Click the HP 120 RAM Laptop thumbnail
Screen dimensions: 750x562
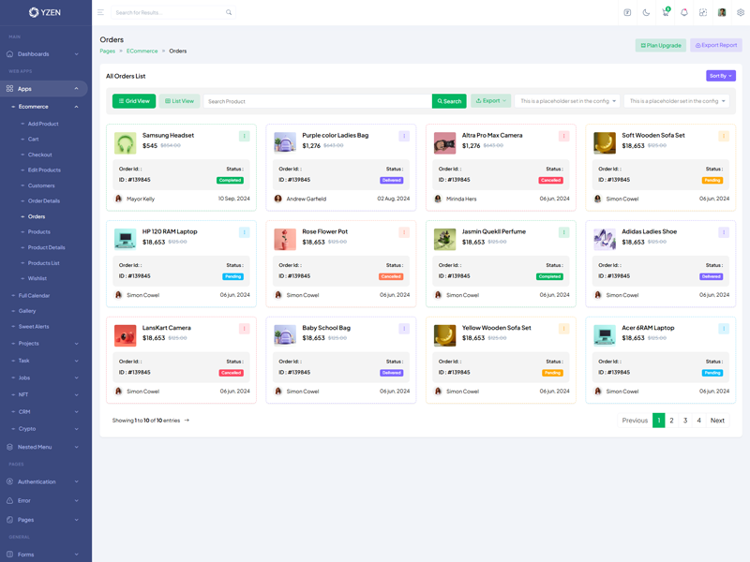point(125,239)
